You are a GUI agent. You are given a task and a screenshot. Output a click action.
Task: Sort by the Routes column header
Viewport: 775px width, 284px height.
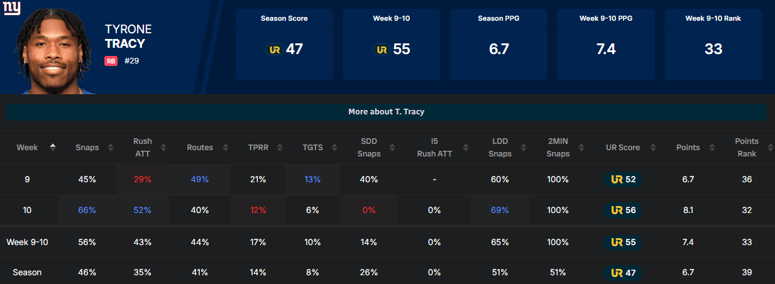pyautogui.click(x=217, y=148)
